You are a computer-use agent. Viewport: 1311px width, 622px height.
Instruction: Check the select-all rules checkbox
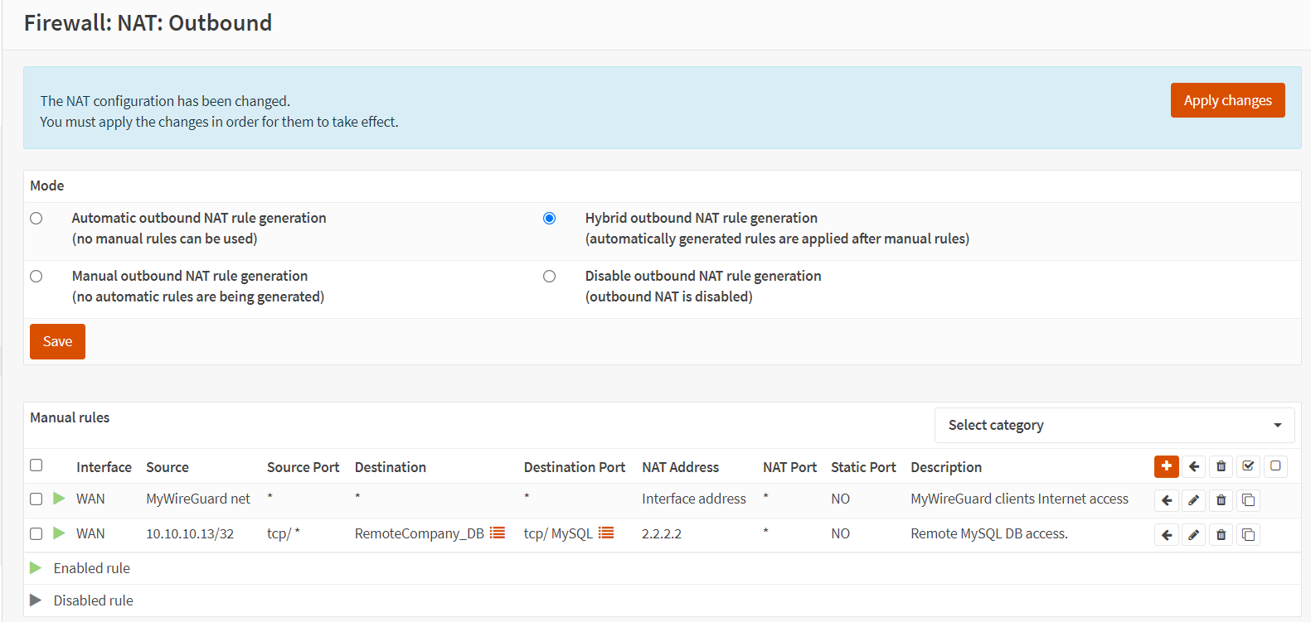tap(36, 465)
